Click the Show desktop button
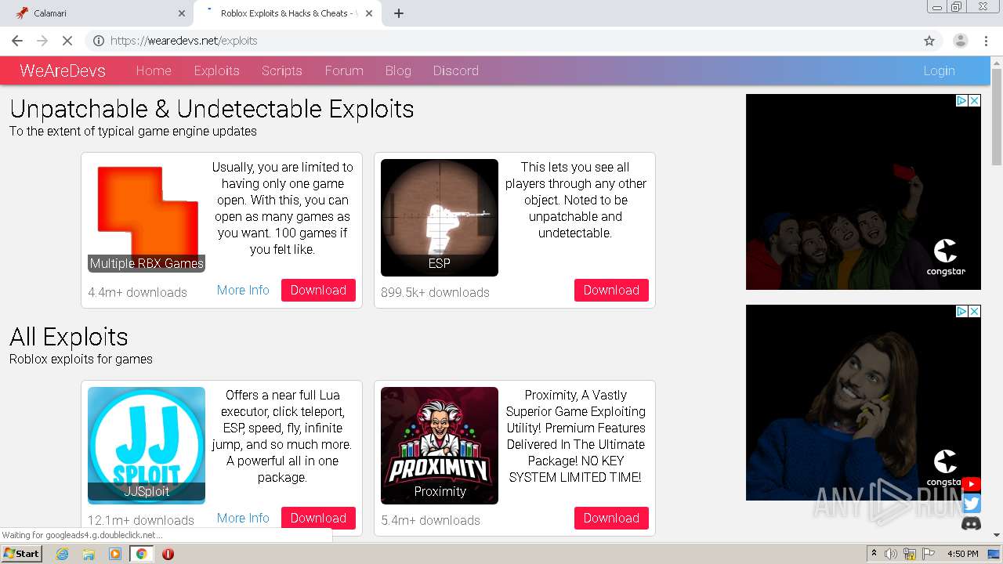 point(994,554)
